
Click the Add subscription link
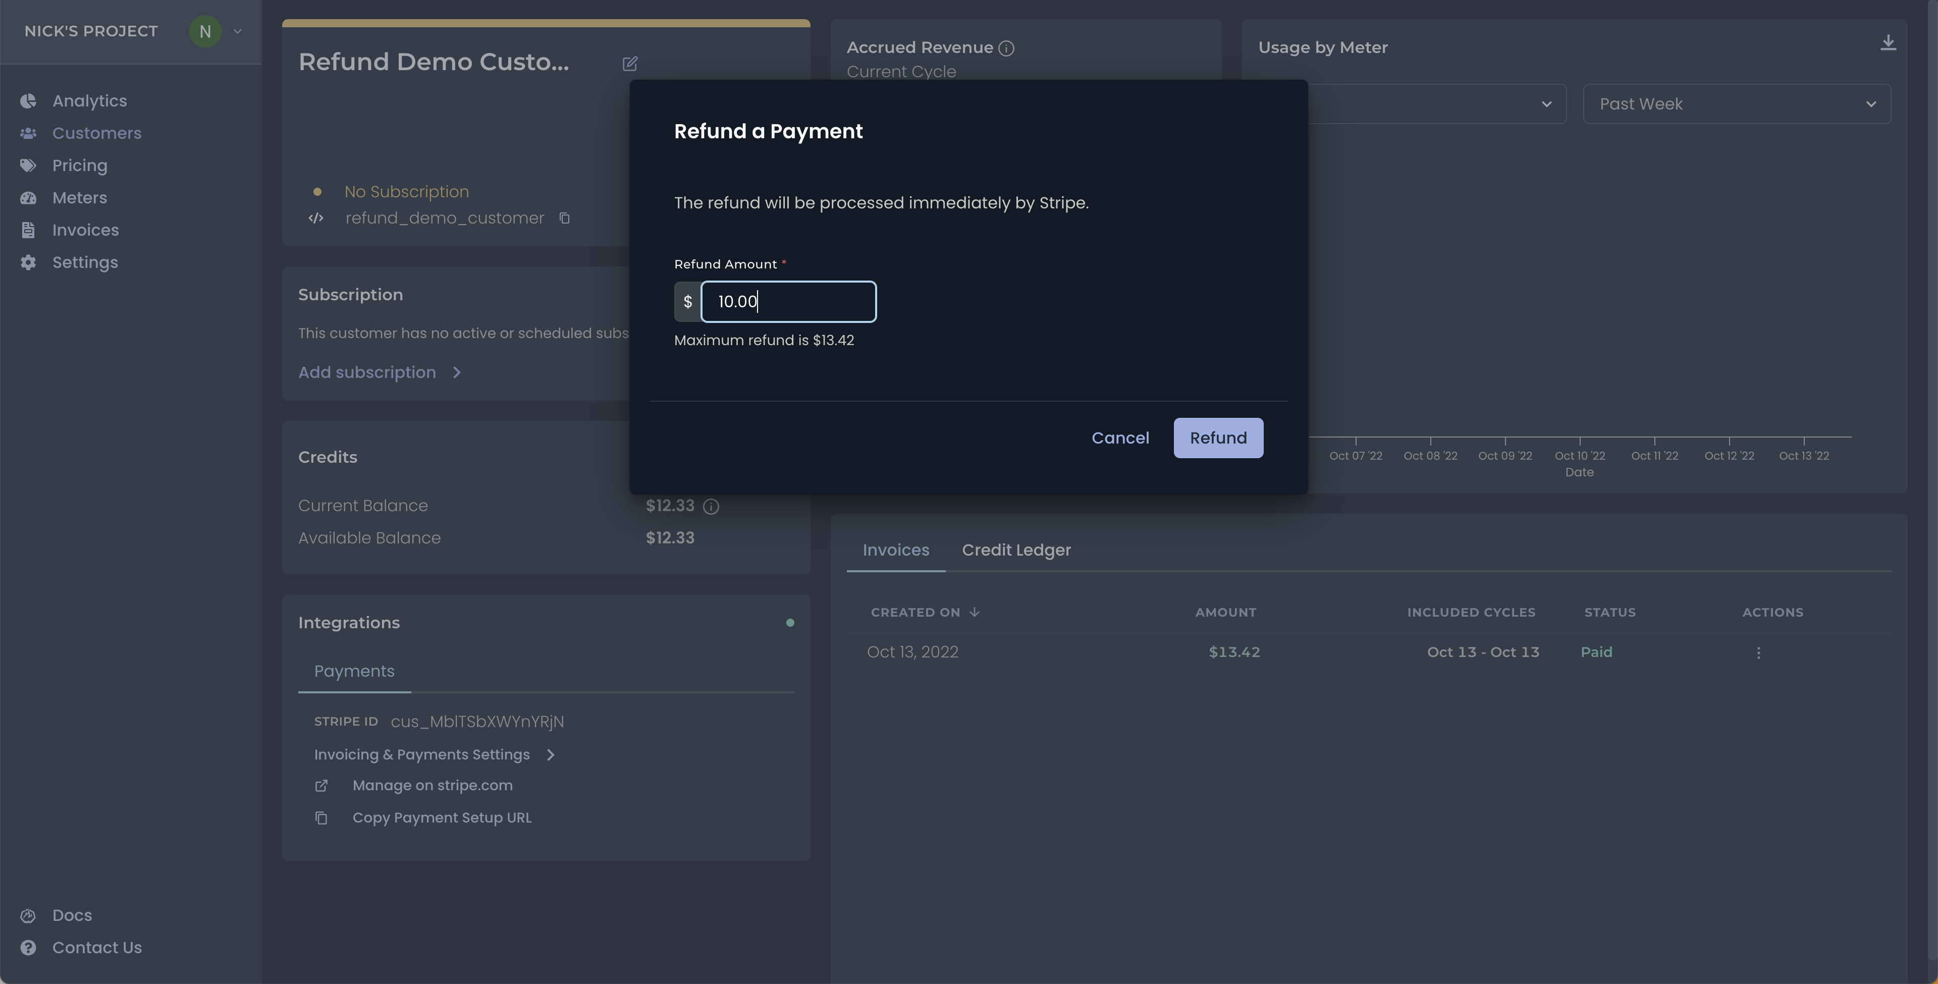[367, 372]
